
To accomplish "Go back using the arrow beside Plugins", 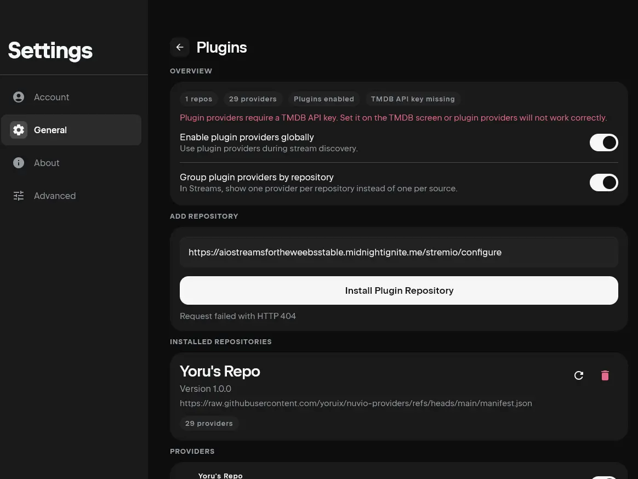I will click(179, 47).
